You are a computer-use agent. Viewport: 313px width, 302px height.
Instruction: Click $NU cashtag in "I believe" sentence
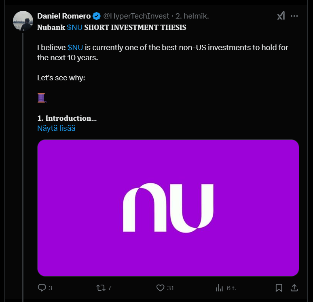coord(75,48)
